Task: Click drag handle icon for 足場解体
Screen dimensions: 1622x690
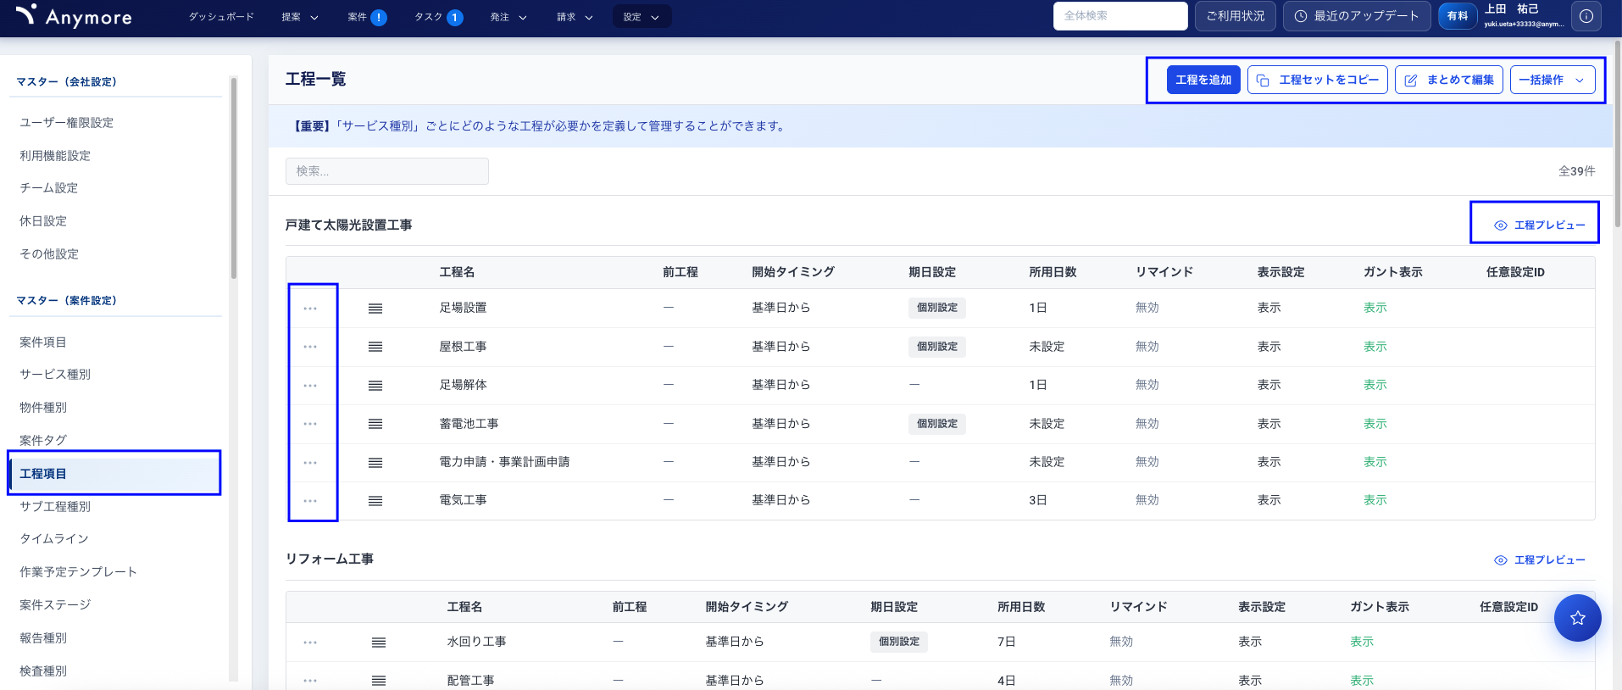Action: pyautogui.click(x=375, y=386)
